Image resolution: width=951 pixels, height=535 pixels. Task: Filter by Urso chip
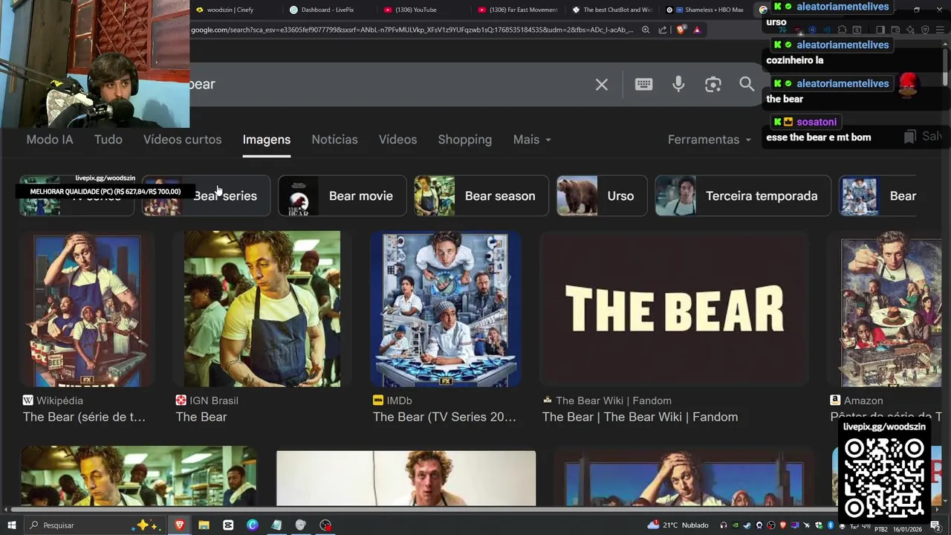tap(602, 196)
